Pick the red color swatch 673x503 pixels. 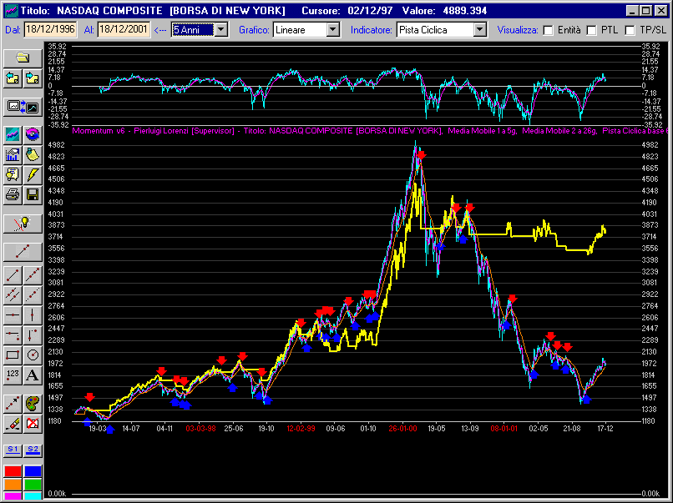click(x=13, y=471)
